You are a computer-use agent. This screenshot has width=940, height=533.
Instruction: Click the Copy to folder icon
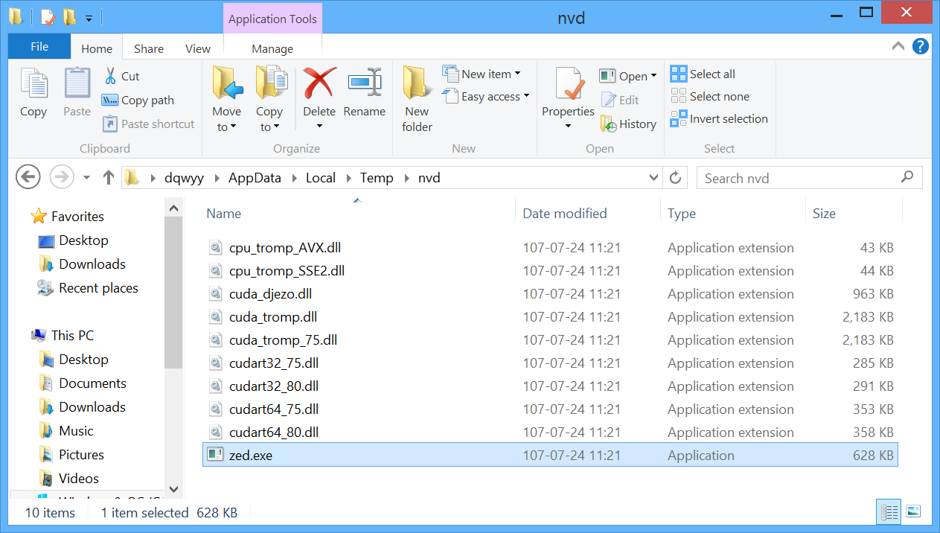click(270, 83)
